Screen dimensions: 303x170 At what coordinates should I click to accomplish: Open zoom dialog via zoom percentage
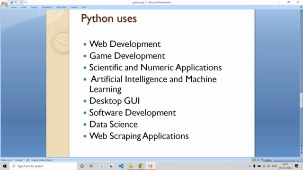point(267,160)
